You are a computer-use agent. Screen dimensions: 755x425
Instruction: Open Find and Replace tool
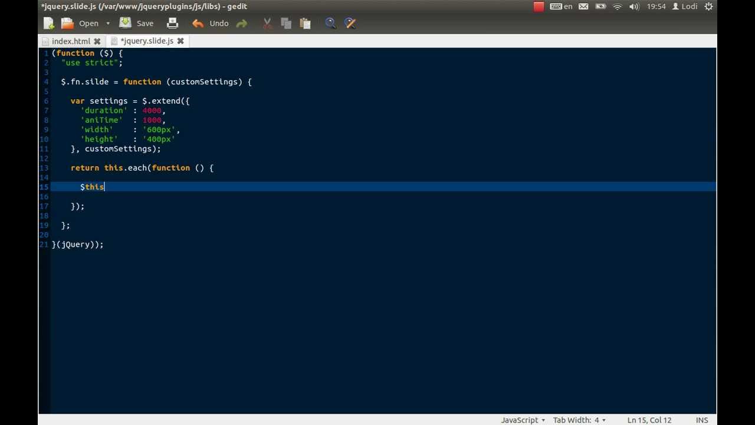click(350, 24)
